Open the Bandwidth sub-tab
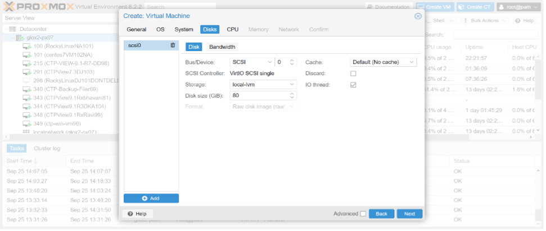Image resolution: width=546 pixels, height=231 pixels. coord(222,47)
